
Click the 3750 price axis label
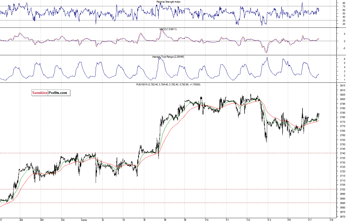pos(342,144)
